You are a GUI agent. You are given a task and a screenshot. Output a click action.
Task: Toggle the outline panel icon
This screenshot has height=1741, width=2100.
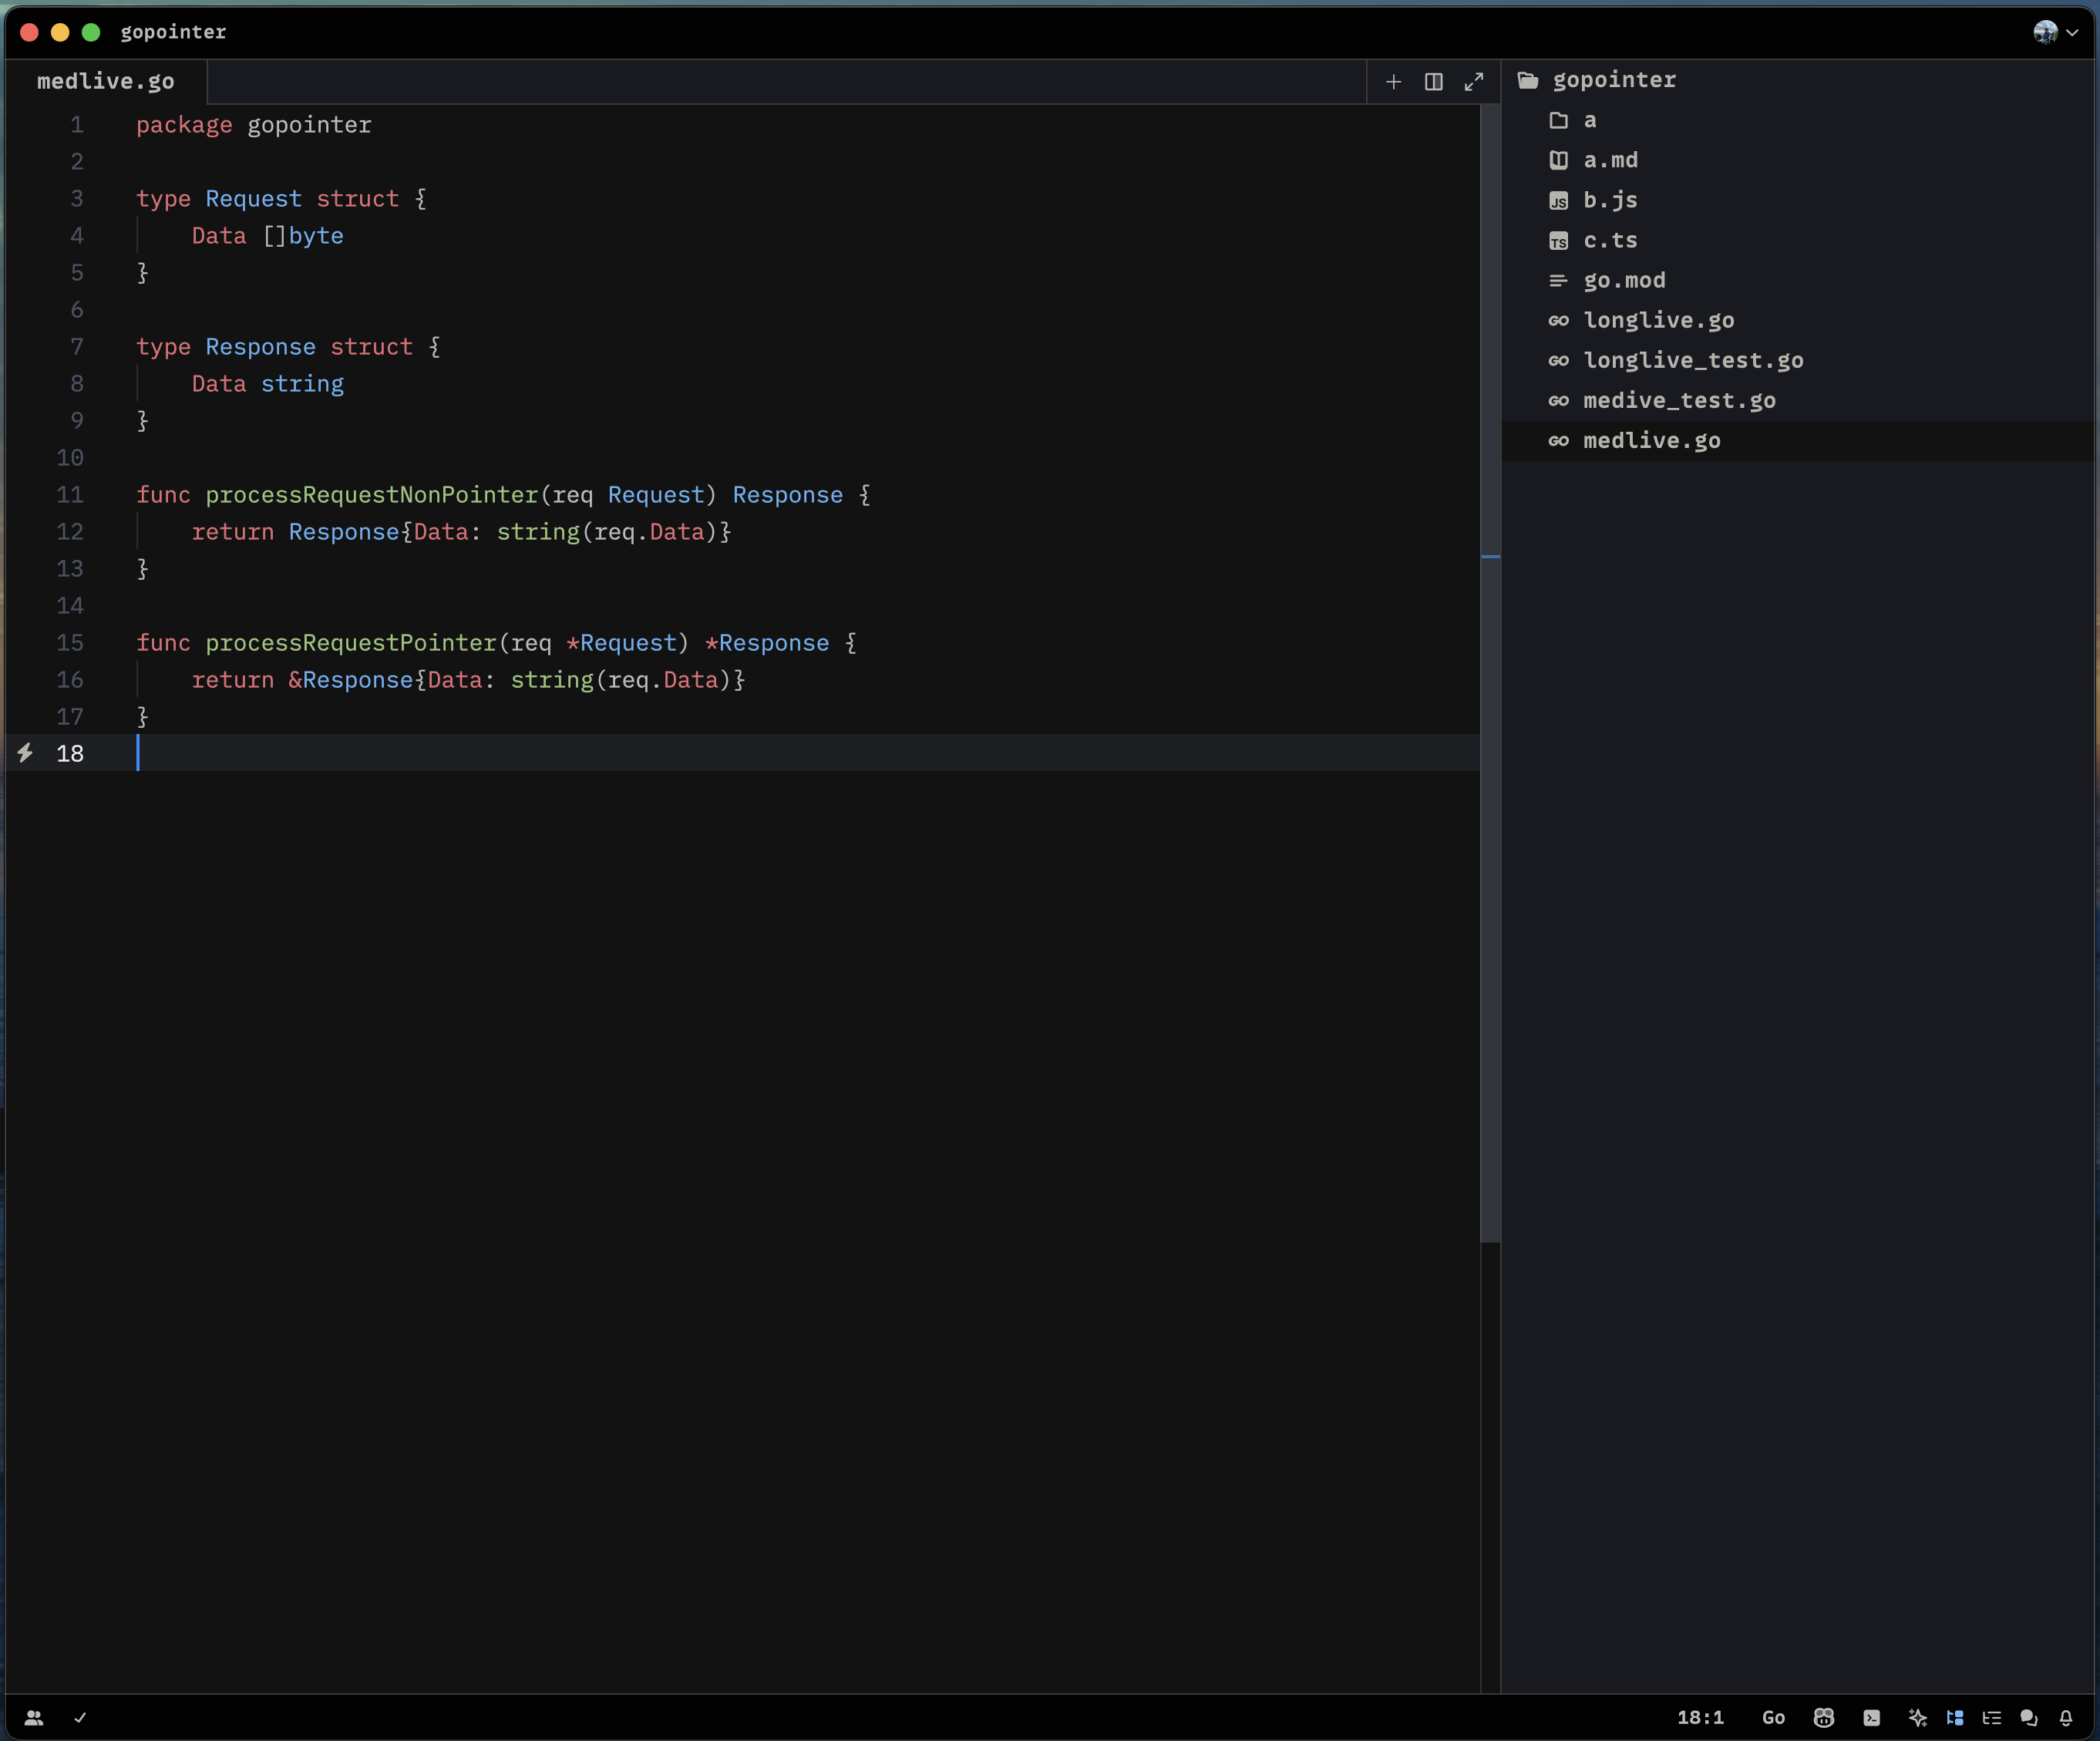coord(1992,1717)
